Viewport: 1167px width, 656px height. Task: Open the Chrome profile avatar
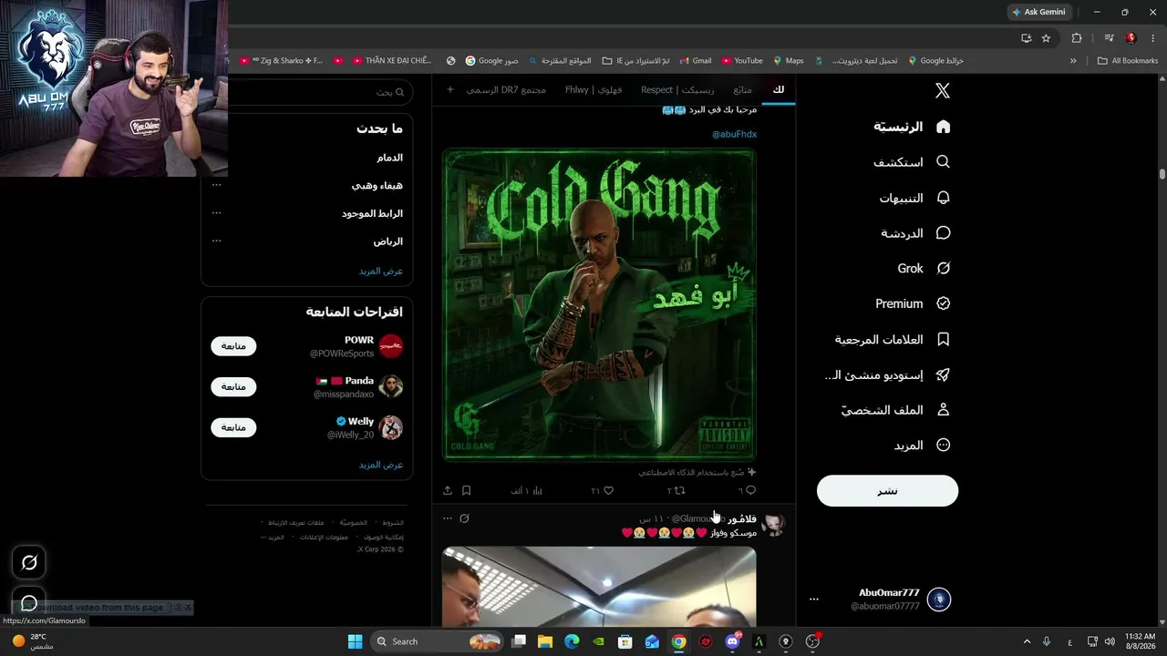click(1131, 38)
